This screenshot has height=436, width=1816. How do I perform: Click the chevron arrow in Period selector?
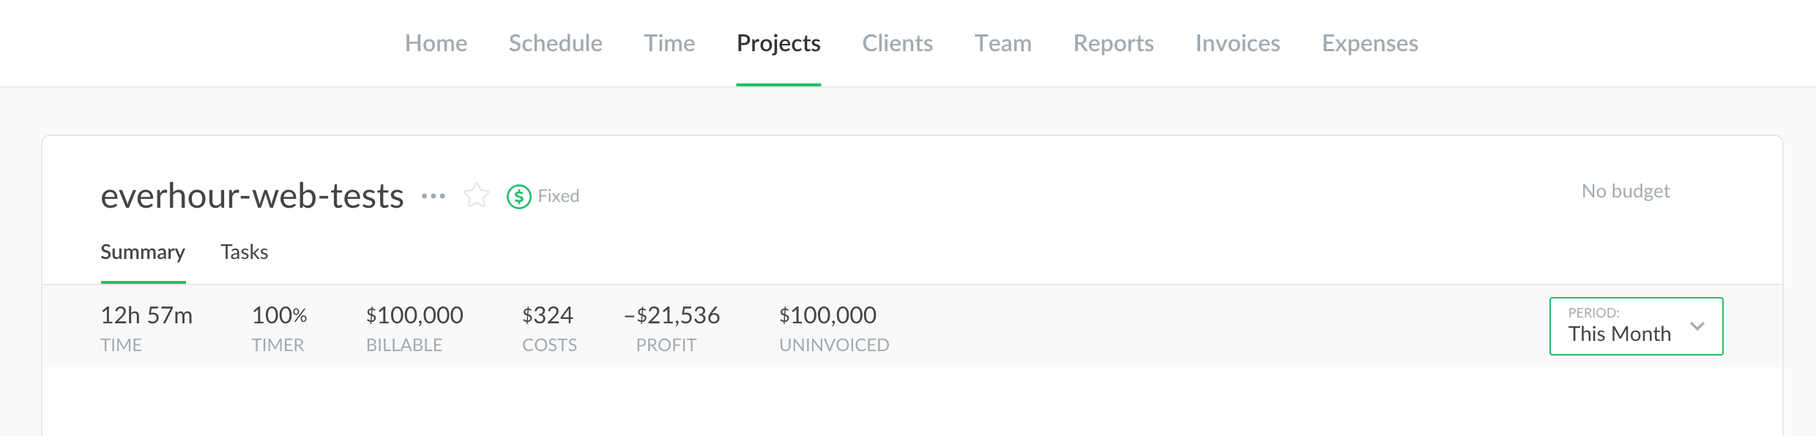[1697, 326]
